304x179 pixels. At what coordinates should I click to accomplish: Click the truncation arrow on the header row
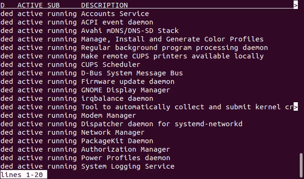tap(296, 5)
